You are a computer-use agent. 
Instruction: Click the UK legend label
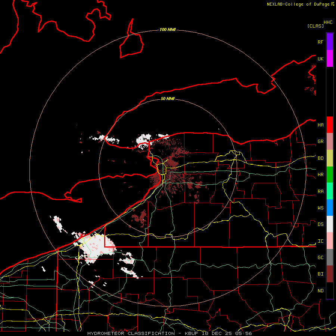[x=320, y=59]
